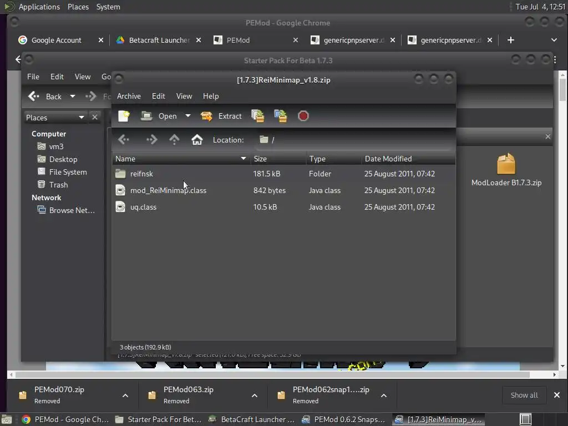Screen dimensions: 568x426
Task: Open Chrome tab search dropdown
Action: point(554,40)
